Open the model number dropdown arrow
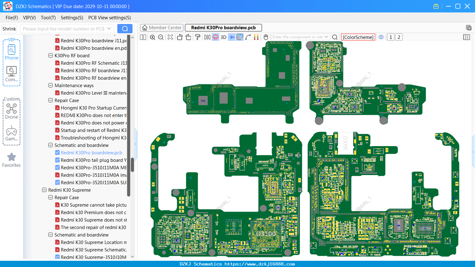475x267 pixels. 109,29
